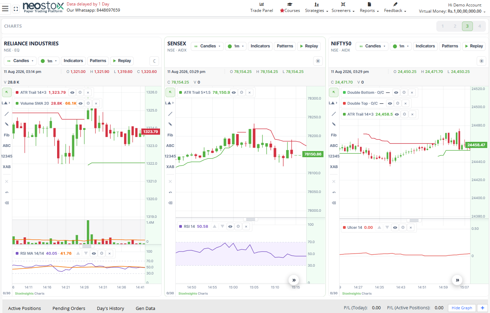Toggle dark mode on Reliance chart
490x313 pixels.
click(x=155, y=61)
